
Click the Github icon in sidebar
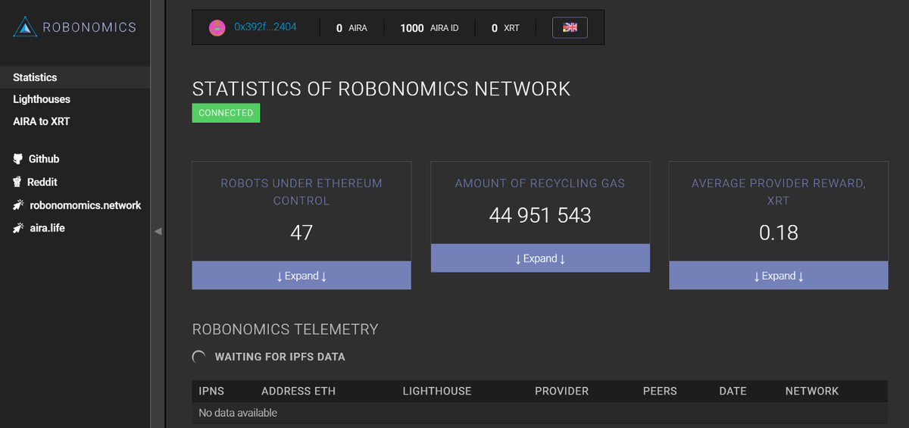pos(17,159)
